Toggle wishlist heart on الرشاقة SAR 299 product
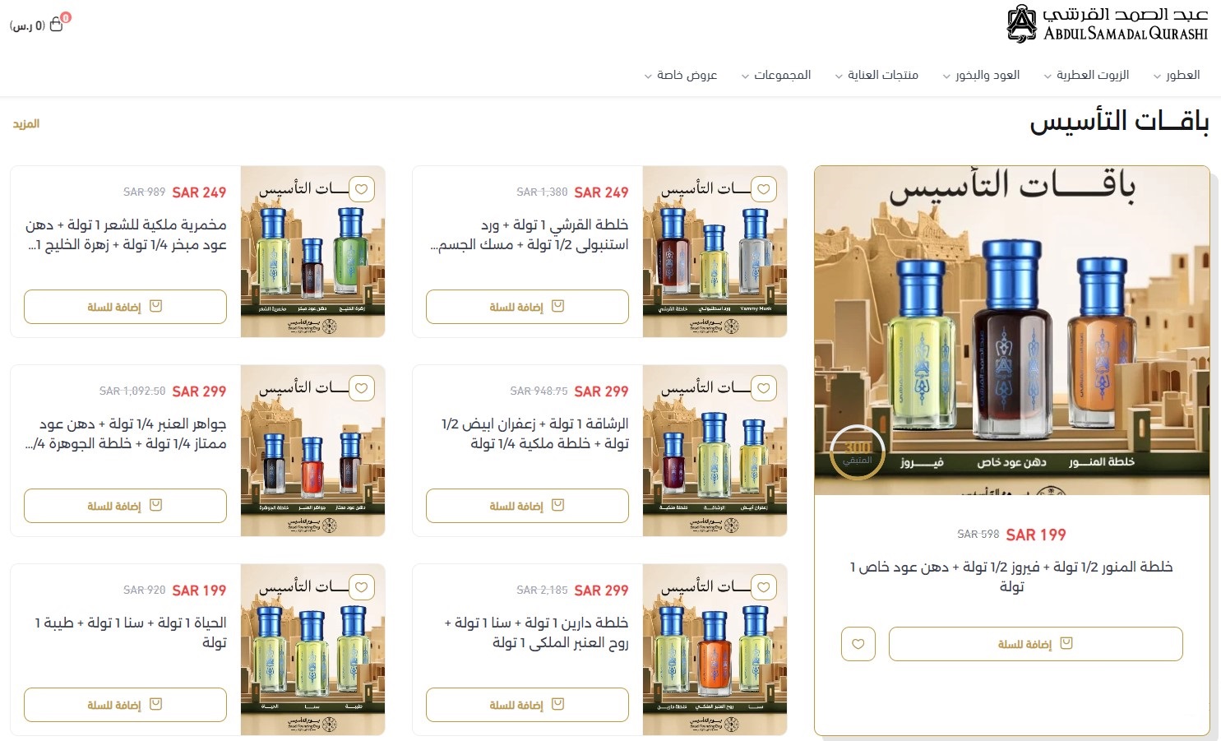This screenshot has height=741, width=1221. (764, 388)
